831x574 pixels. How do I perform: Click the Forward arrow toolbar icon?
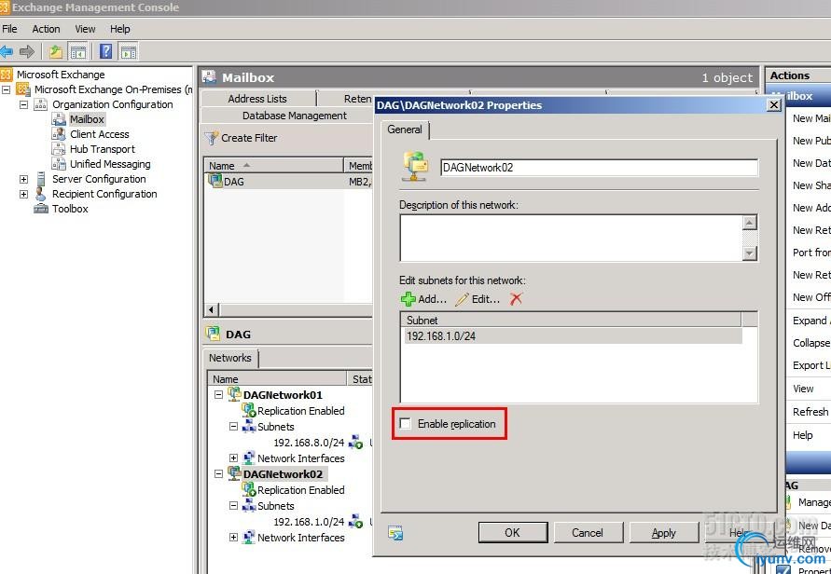(26, 52)
